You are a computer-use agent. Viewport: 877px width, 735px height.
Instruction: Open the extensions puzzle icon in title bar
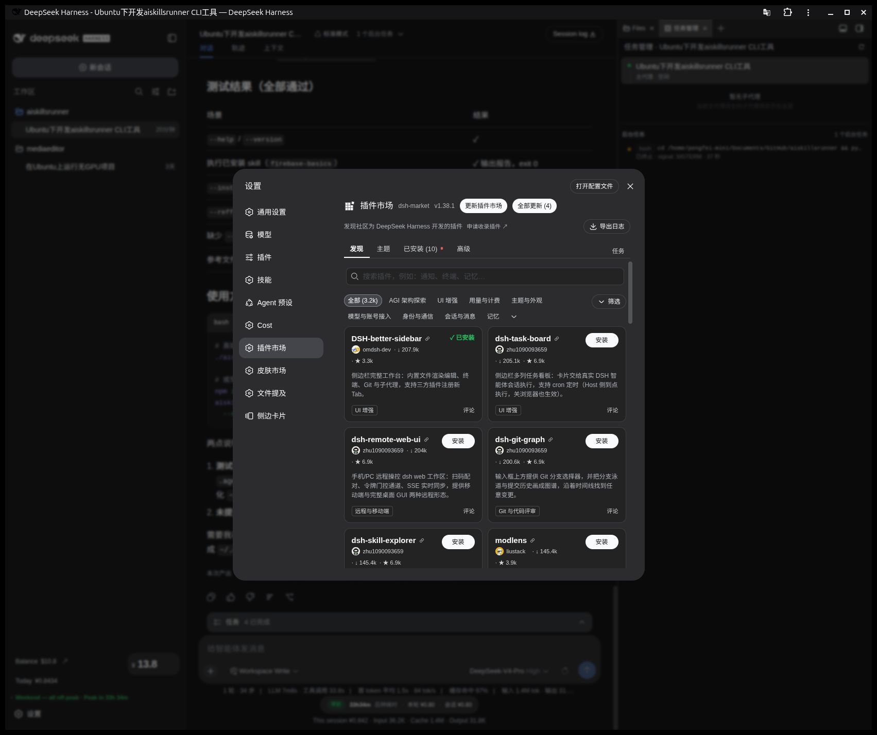pyautogui.click(x=787, y=12)
